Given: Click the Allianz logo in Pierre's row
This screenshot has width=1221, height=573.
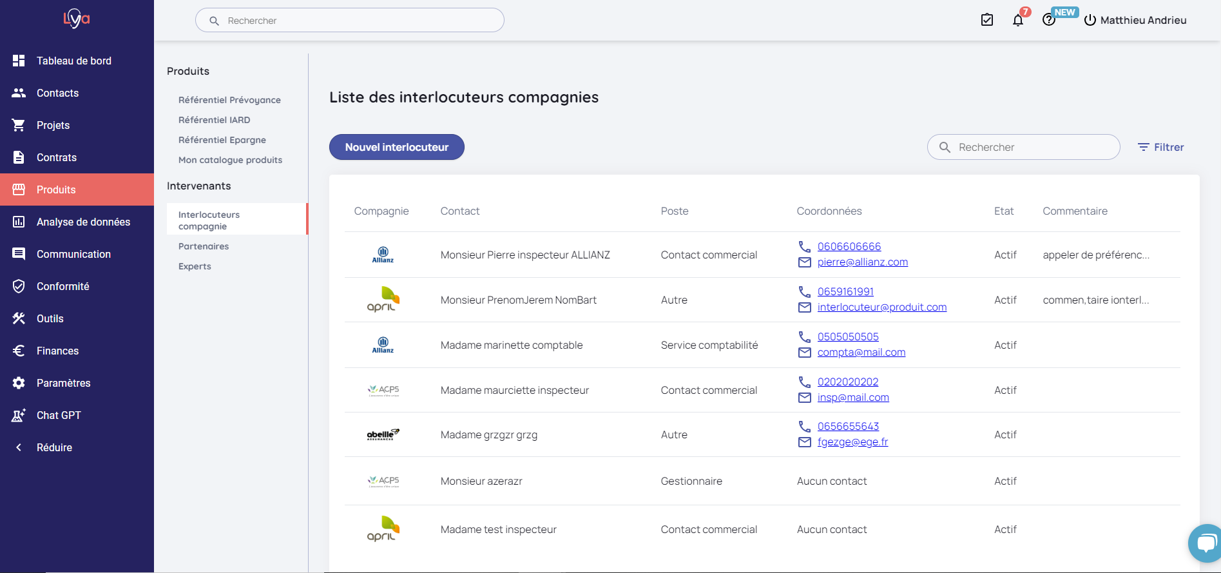Looking at the screenshot, I should [383, 255].
